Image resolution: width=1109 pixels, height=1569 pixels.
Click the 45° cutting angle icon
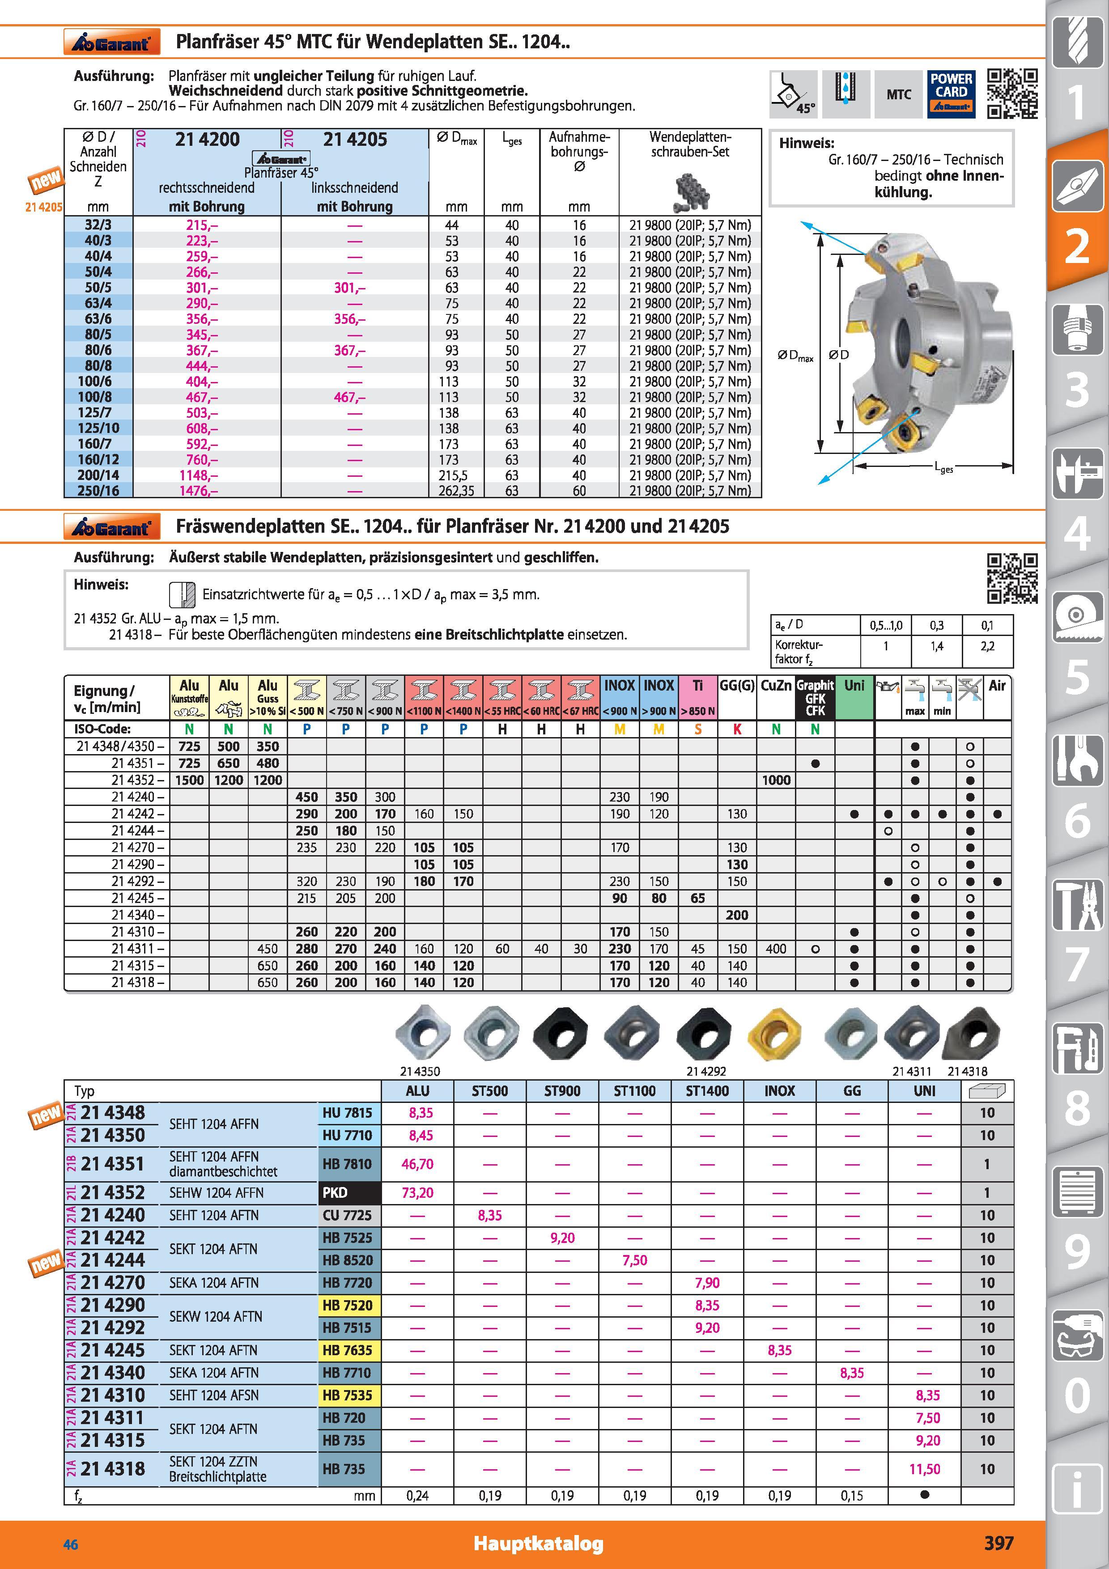point(793,93)
